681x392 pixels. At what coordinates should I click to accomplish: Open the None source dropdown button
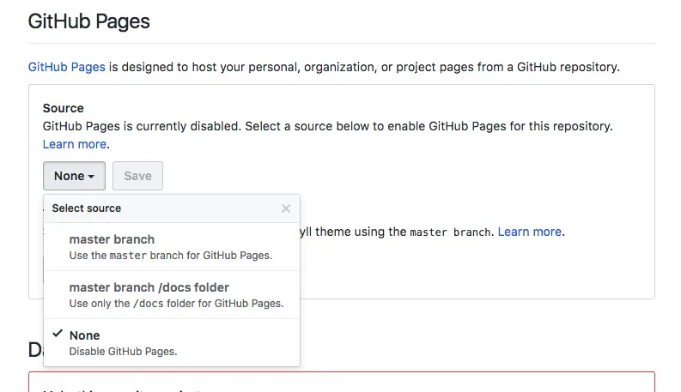(74, 176)
